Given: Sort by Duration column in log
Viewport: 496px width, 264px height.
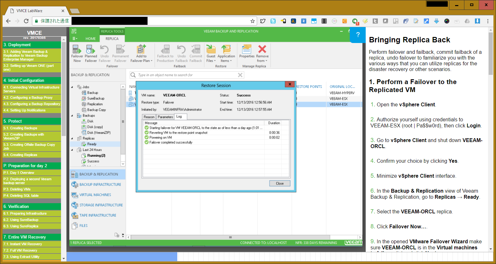Looking at the screenshot, I should (274, 123).
